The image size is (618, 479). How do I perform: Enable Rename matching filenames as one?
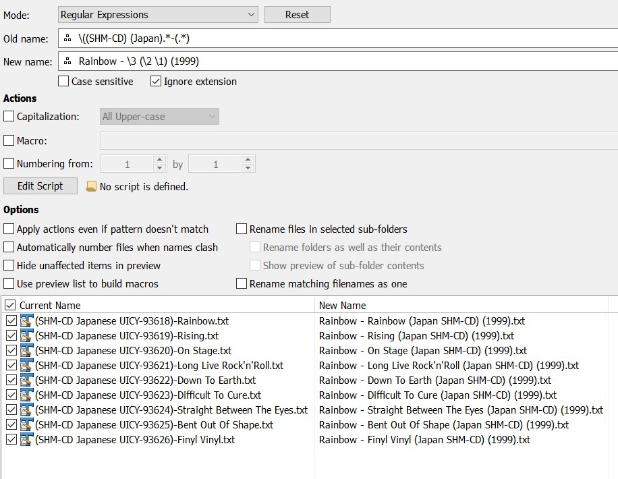click(x=242, y=283)
